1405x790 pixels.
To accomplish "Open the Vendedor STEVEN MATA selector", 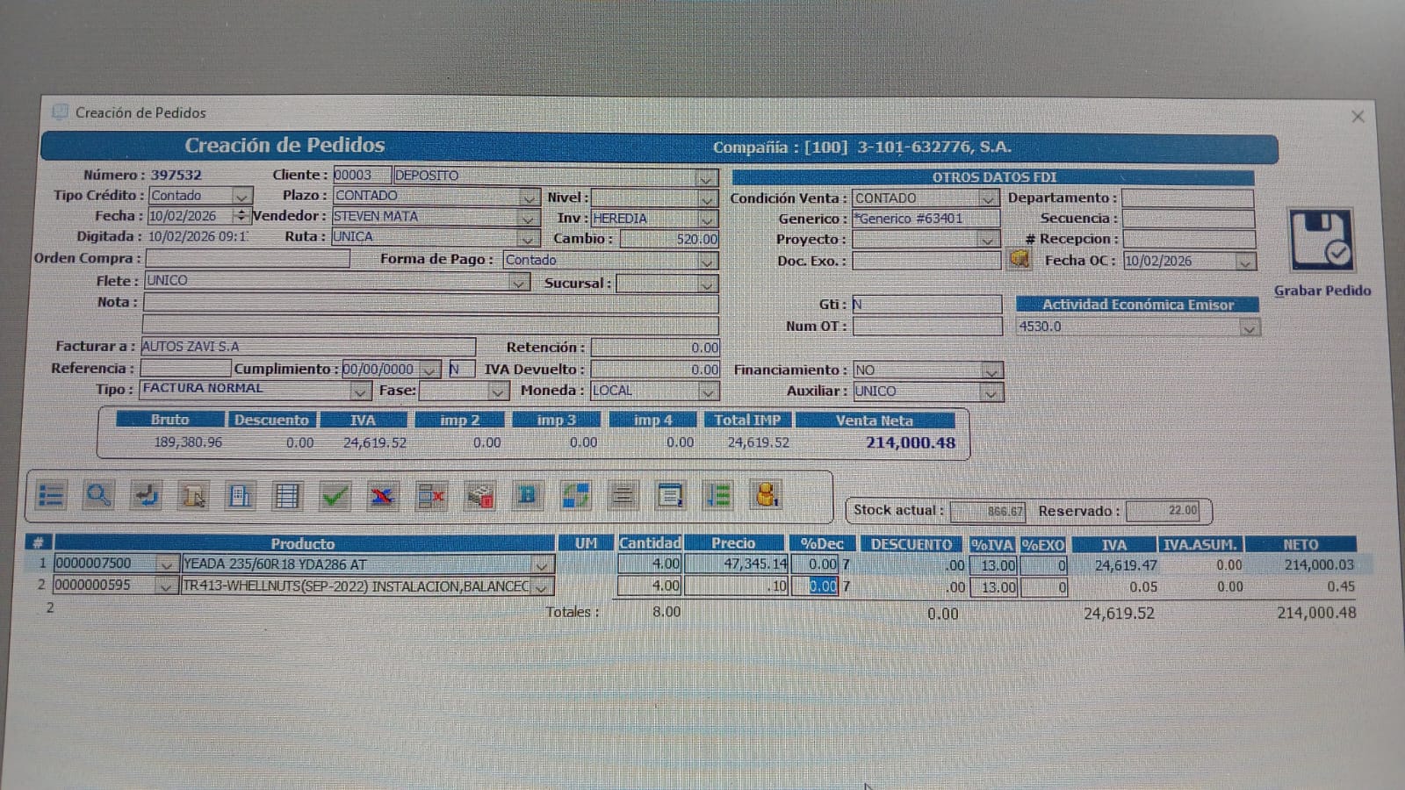I will (x=527, y=217).
